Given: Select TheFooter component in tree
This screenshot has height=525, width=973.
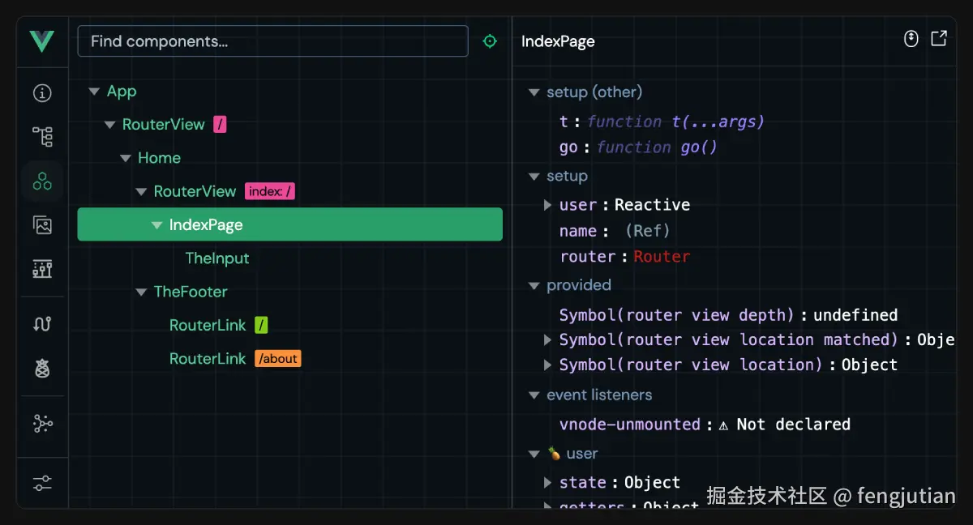Looking at the screenshot, I should tap(191, 292).
